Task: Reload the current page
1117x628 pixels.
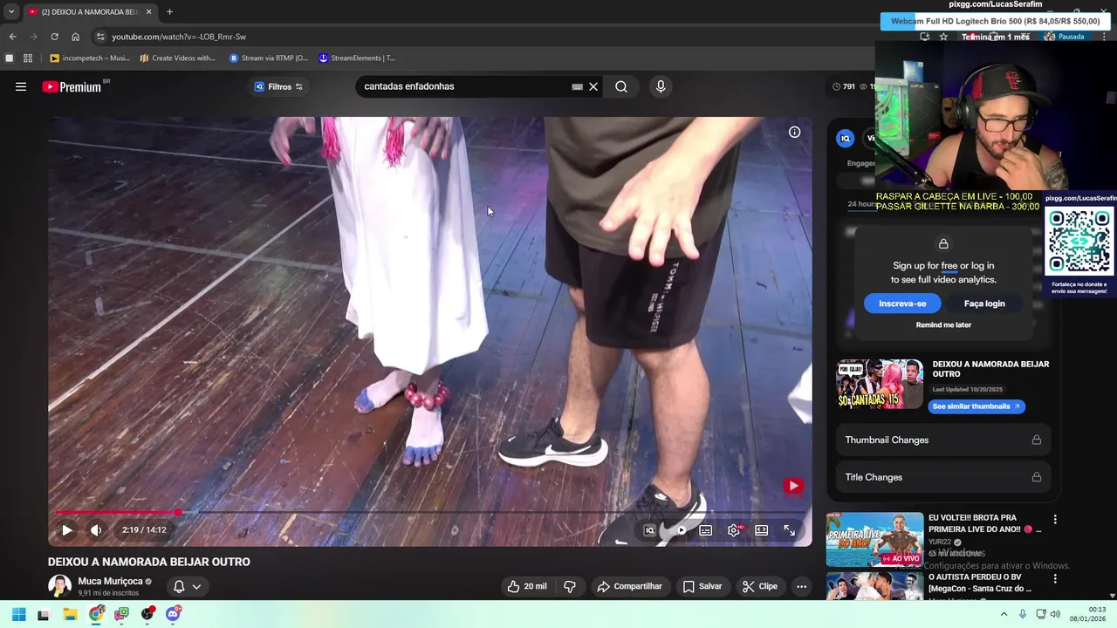Action: tap(54, 37)
